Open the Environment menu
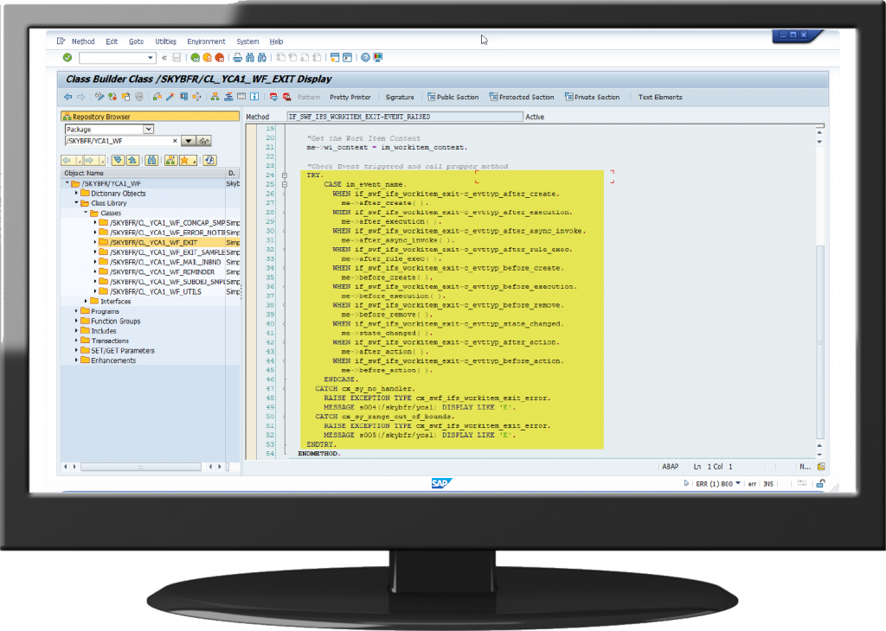This screenshot has height=631, width=886. point(206,41)
